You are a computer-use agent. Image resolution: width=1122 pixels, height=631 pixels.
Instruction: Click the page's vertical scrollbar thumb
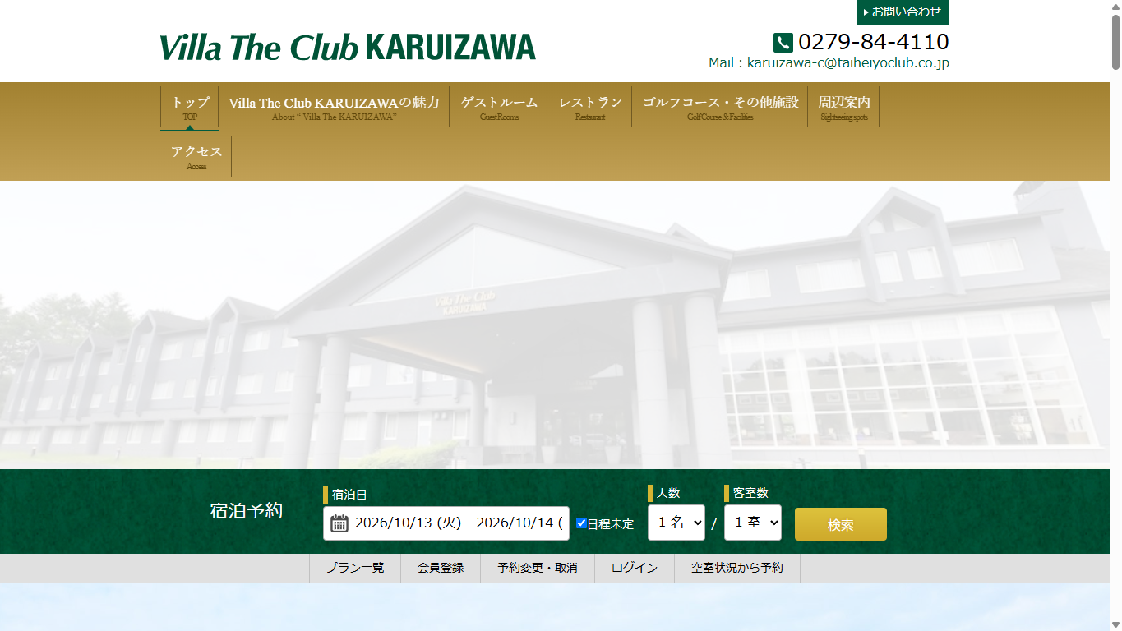pos(1115,41)
